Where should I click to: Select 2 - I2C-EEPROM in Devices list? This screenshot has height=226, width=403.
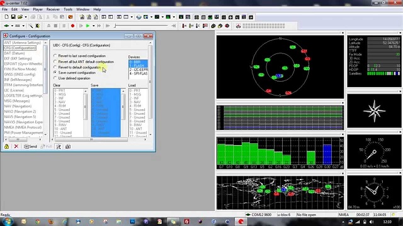(139, 70)
